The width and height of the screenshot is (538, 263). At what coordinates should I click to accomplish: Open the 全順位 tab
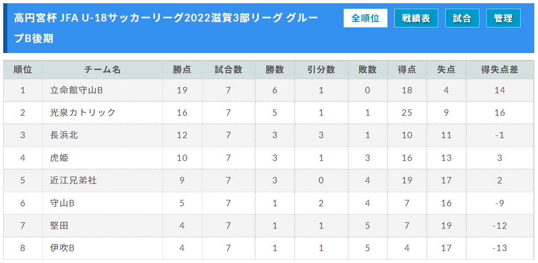(x=365, y=18)
